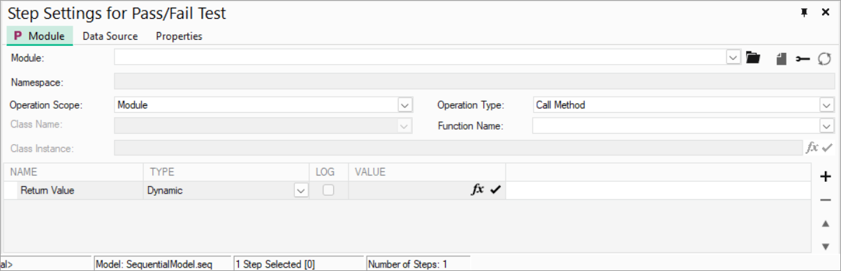The width and height of the screenshot is (841, 271).
Task: Open the Operation Type dropdown
Action: click(x=826, y=105)
